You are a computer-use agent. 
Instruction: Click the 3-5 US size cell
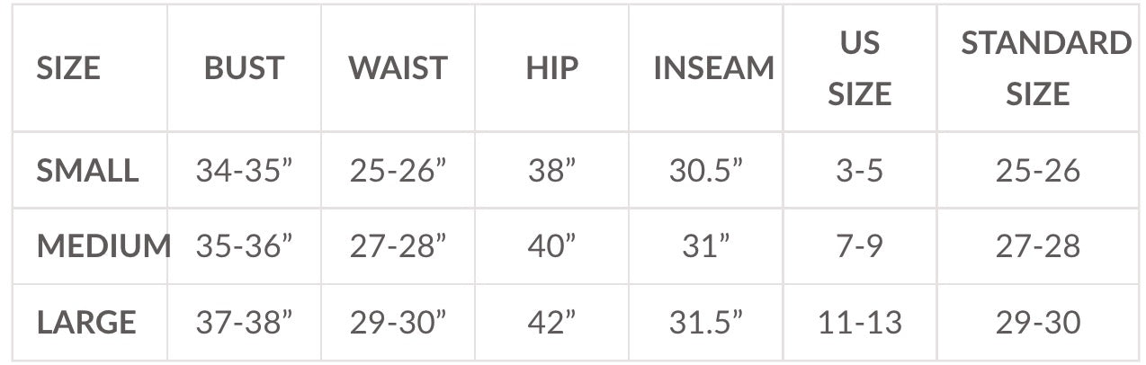click(859, 170)
